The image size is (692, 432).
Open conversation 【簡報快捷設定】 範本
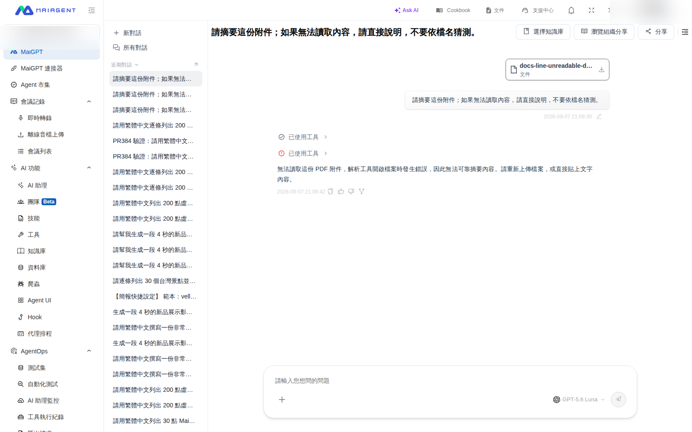156,296
